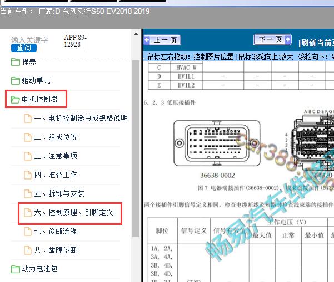Click the left arrow icon on 上一页
The height and width of the screenshot is (282, 334).
(147, 40)
